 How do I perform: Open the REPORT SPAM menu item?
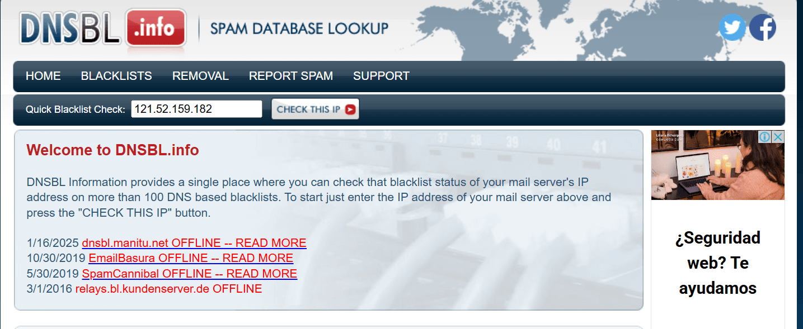point(291,76)
